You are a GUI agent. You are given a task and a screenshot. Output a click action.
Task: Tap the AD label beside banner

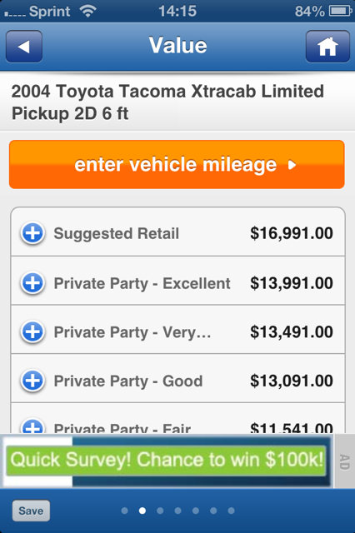click(344, 461)
